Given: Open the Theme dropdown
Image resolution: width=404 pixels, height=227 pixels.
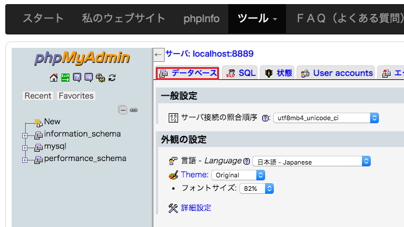Looking at the screenshot, I should point(238,175).
